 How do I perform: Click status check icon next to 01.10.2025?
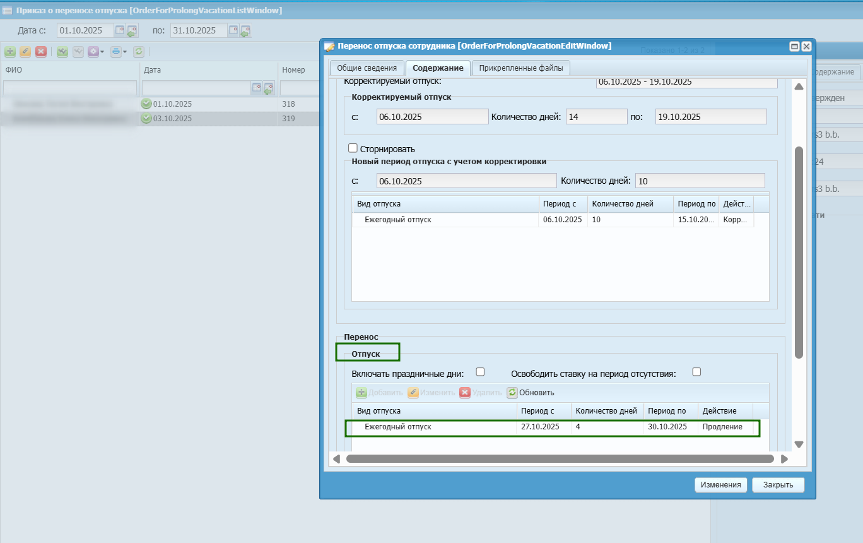pos(146,104)
